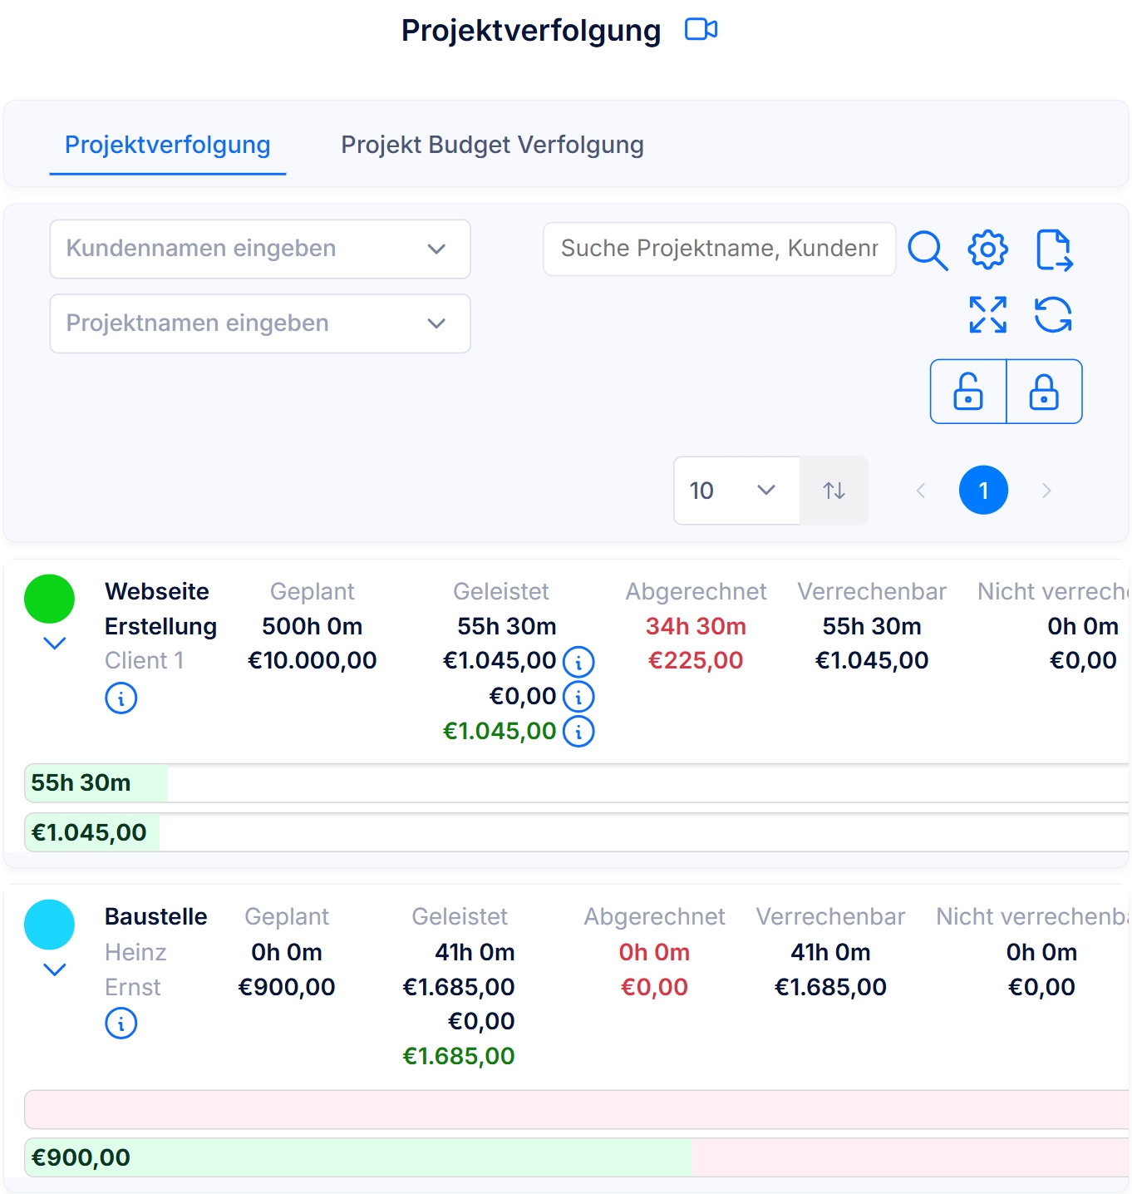Open info icon under Client 1
The width and height of the screenshot is (1132, 1194).
click(121, 698)
